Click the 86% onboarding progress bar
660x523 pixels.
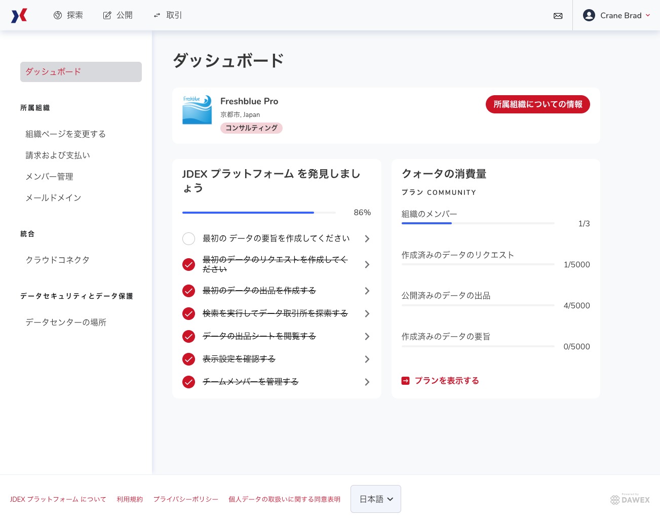tap(259, 213)
